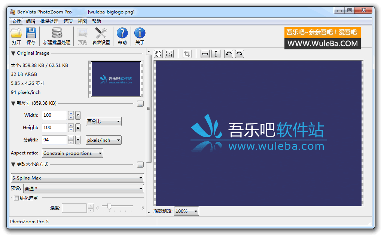Open the pixels/inch resolution unit dropdown
This screenshot has height=236, width=381.
104,140
